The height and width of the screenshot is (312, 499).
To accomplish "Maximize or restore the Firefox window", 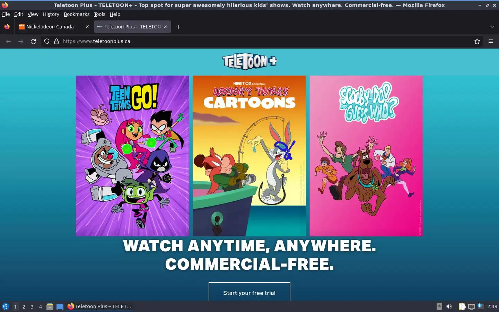I will pos(487,5).
